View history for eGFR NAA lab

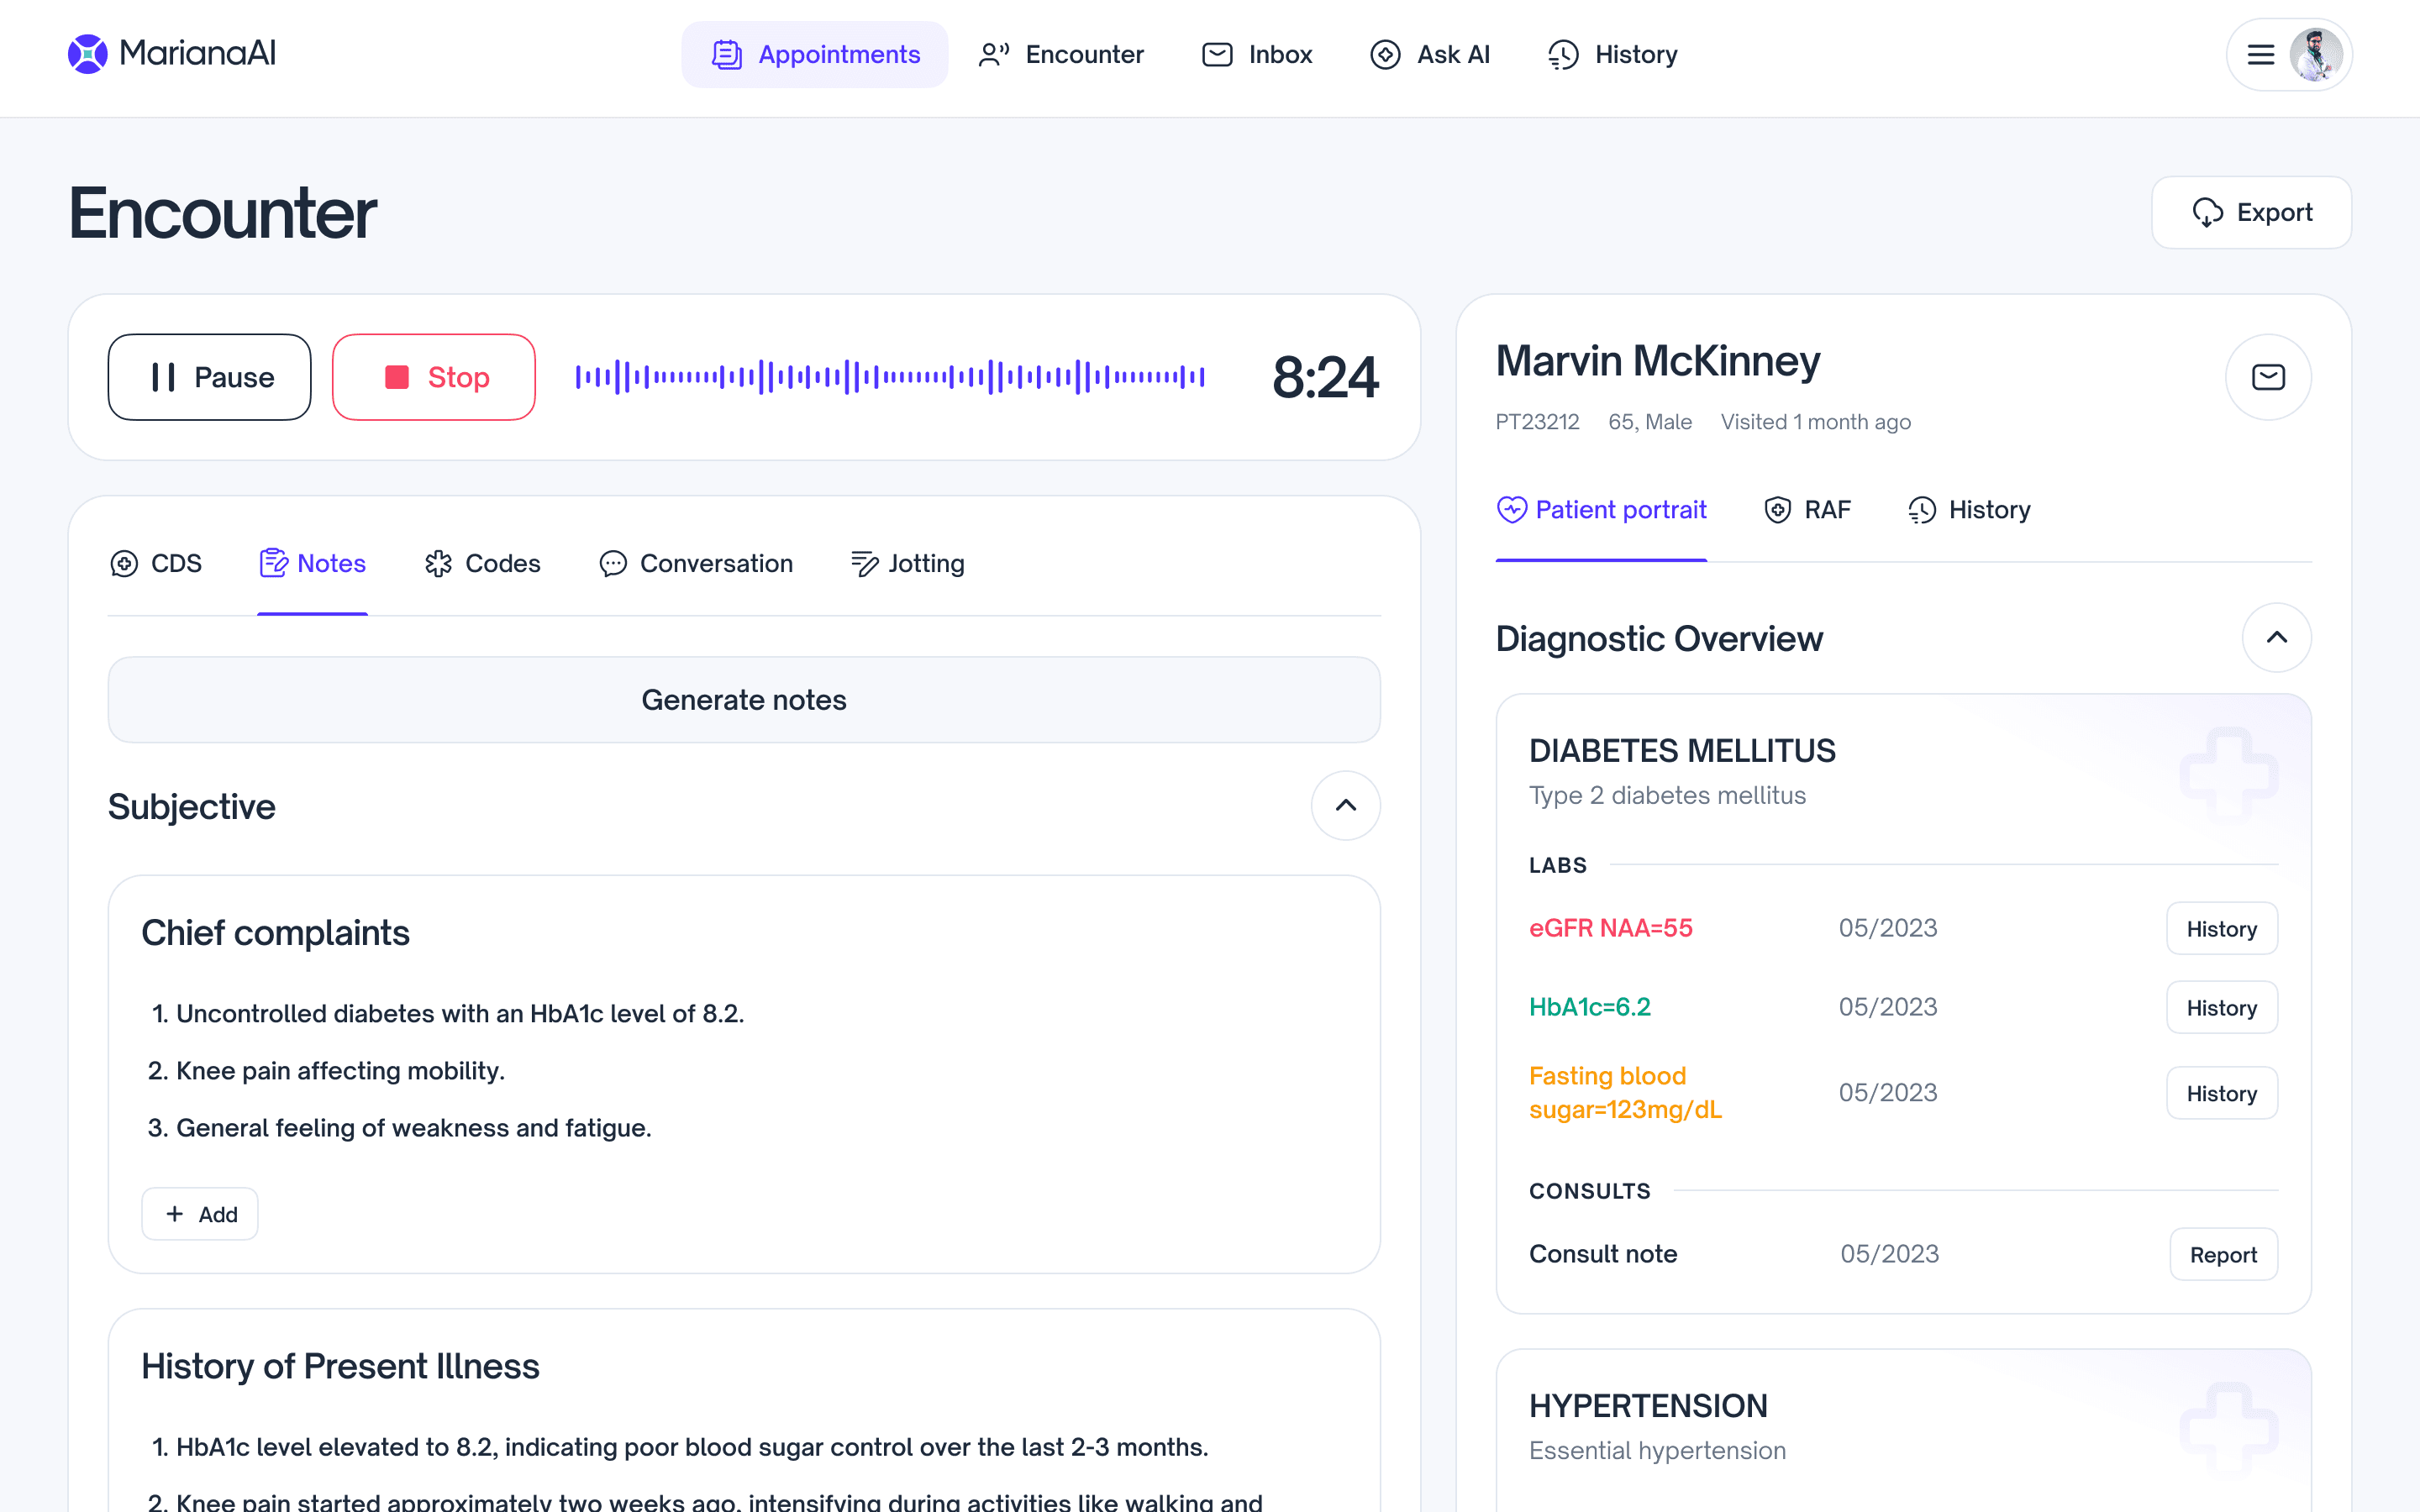(x=2221, y=929)
